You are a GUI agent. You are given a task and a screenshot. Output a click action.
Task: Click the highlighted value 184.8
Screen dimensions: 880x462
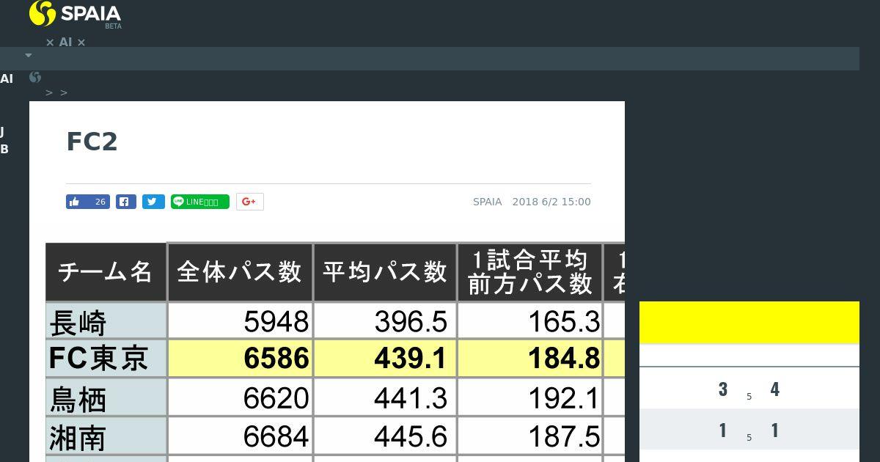564,359
